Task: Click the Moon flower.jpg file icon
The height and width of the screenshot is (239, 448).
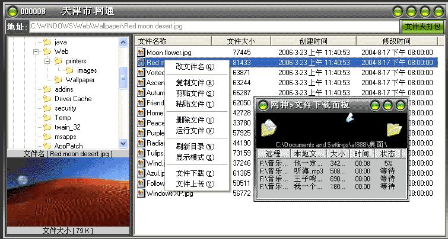Action: click(141, 53)
